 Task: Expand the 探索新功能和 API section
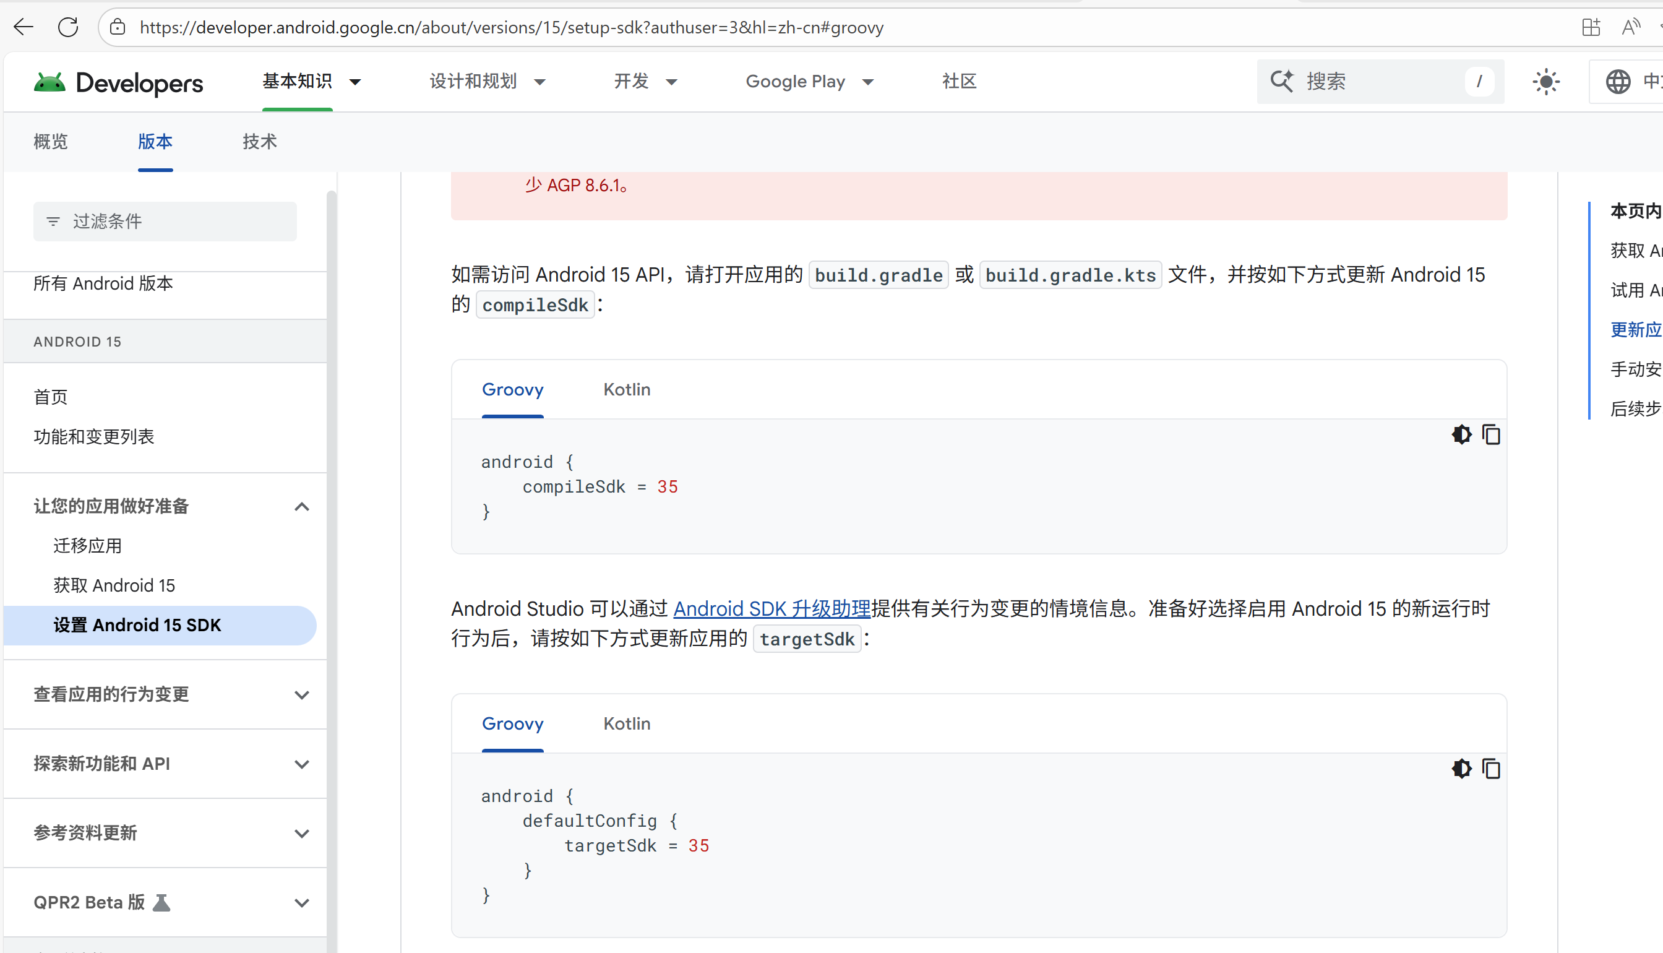point(301,764)
